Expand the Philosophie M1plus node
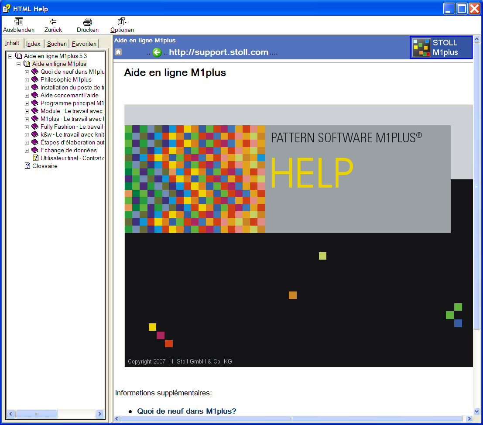 tap(27, 80)
